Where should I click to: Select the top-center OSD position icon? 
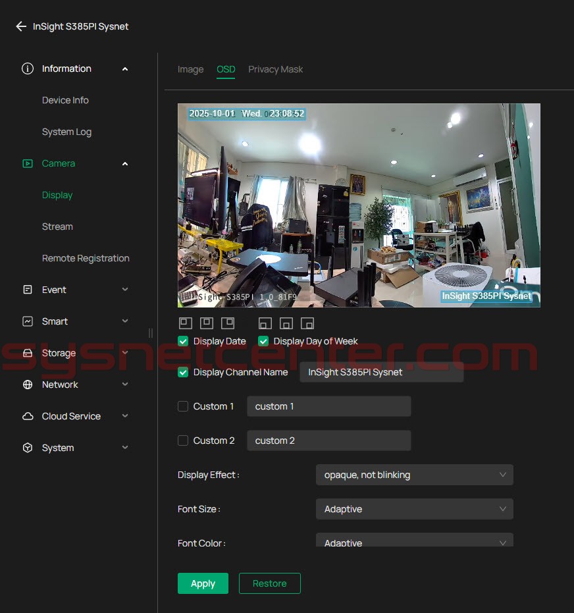coord(206,323)
